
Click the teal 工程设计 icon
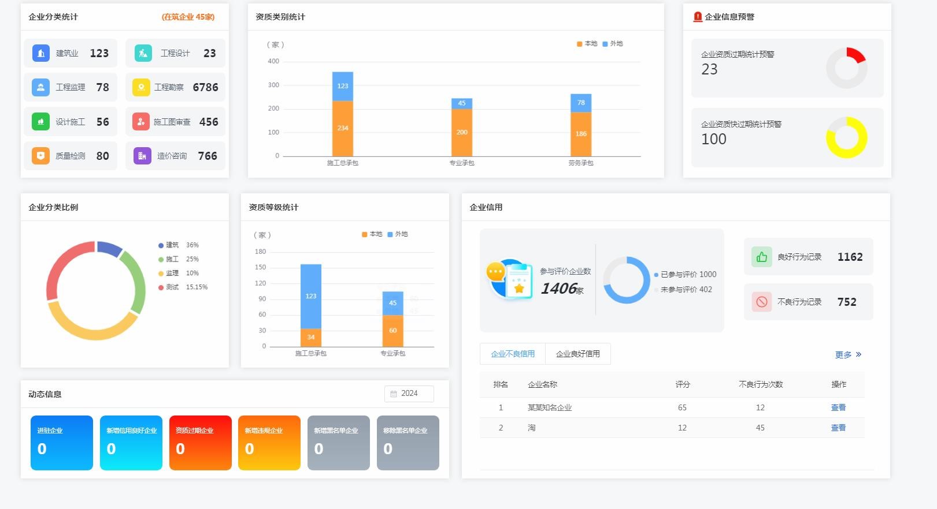(x=143, y=53)
